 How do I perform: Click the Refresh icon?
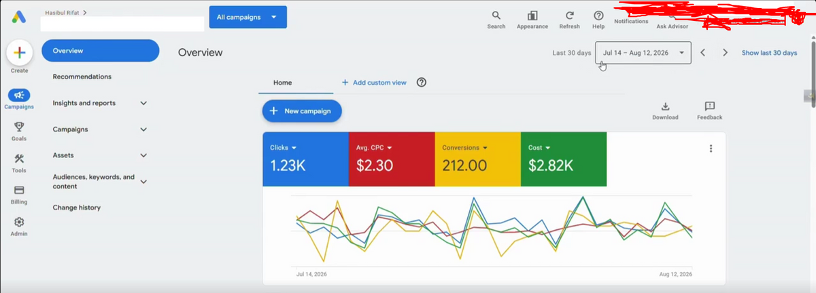[569, 16]
